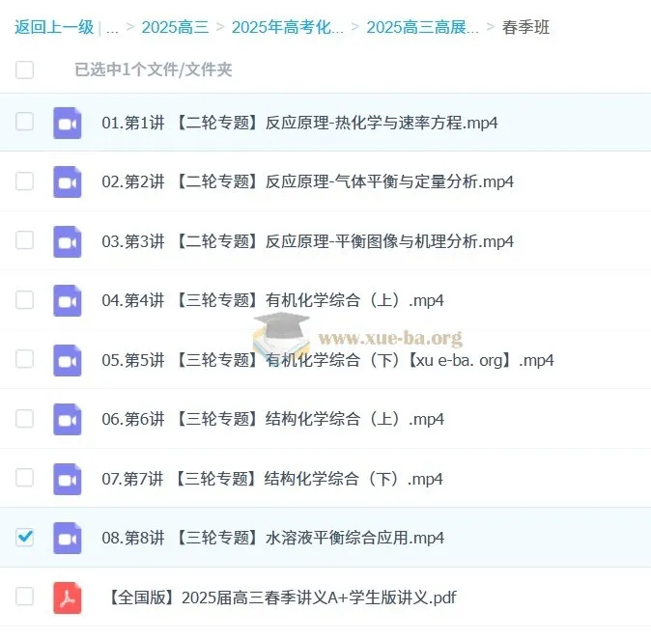Toggle the select-all checkbox in the header
The height and width of the screenshot is (639, 651).
point(24,69)
